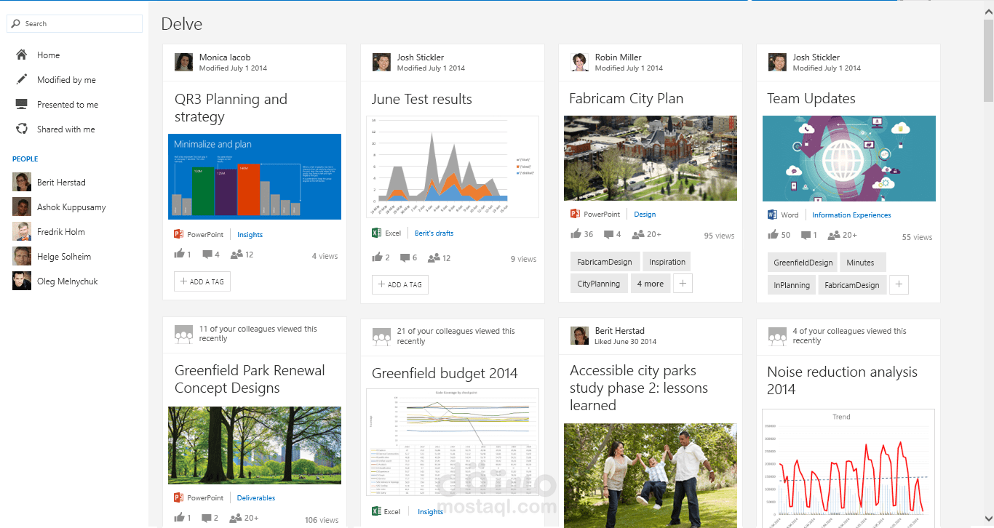The height and width of the screenshot is (528, 994).
Task: Click the Home icon in sidebar
Action: [x=22, y=55]
